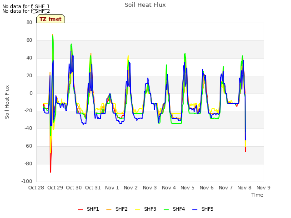291x218 pixels.
Task: Click the red SHF1 legend swatch
Action: point(80,210)
